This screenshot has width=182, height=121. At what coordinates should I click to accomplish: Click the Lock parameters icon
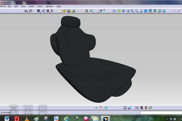pyautogui.click(x=48, y=11)
